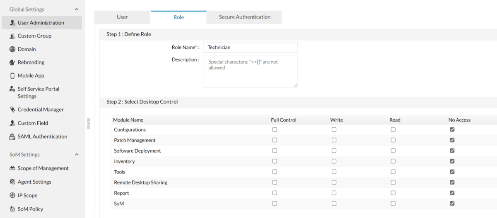Image resolution: width=497 pixels, height=218 pixels.
Task: Open the SAML Authentication link
Action: coord(42,137)
